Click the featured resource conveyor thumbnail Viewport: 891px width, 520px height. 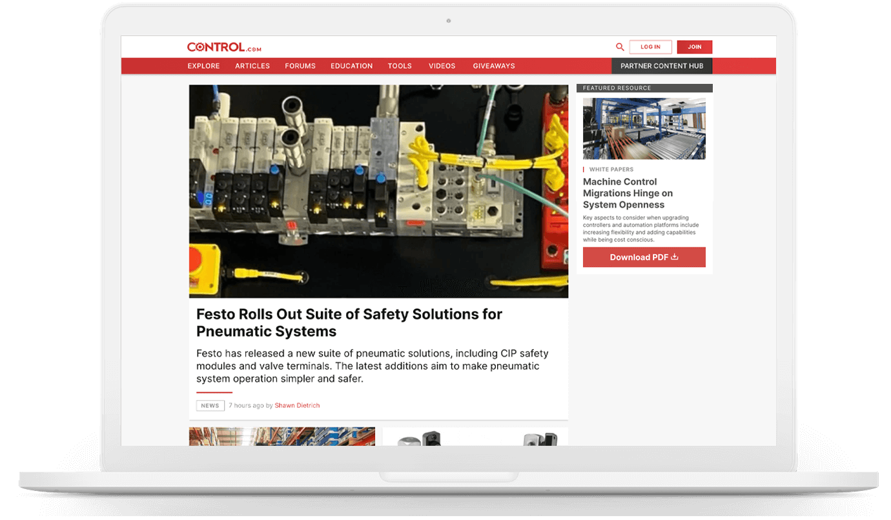click(644, 128)
